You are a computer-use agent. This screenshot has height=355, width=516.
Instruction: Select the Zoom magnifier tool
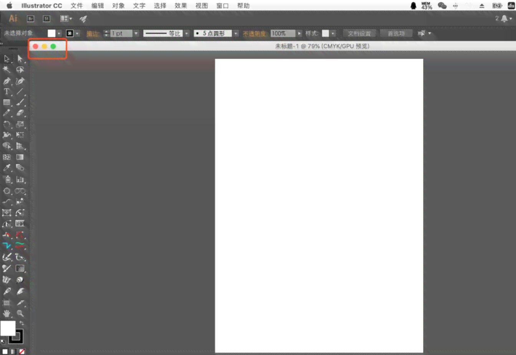20,314
